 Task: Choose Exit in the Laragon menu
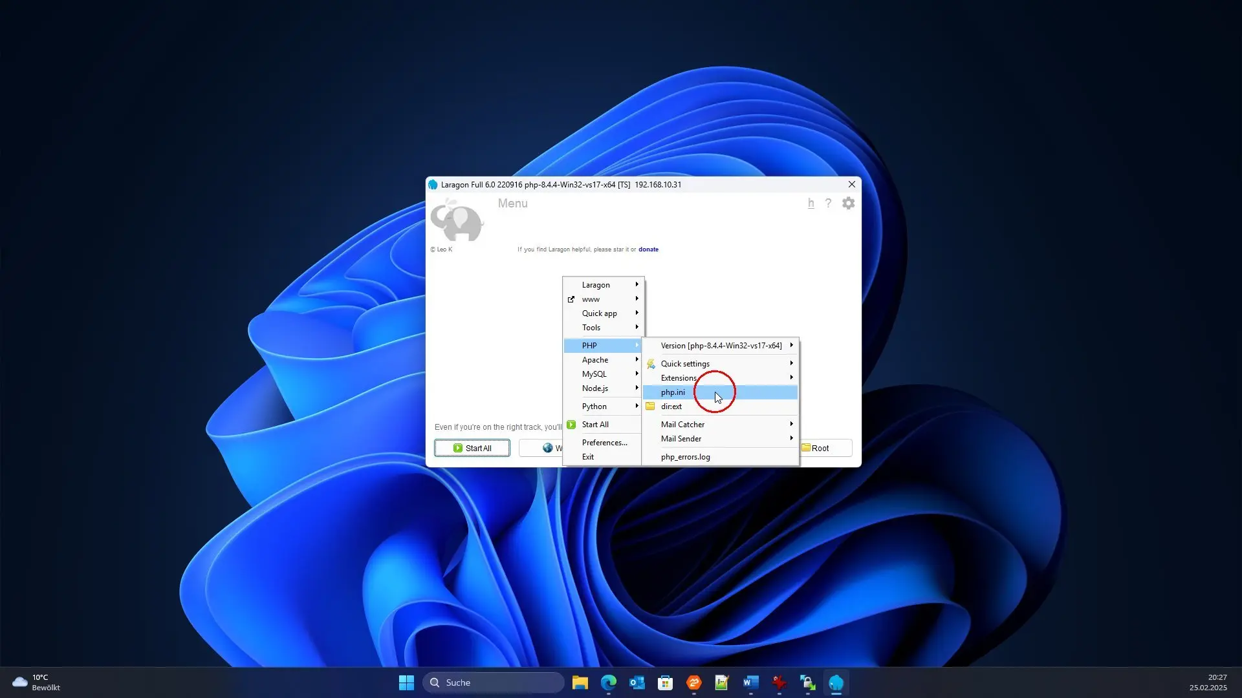tap(603, 457)
